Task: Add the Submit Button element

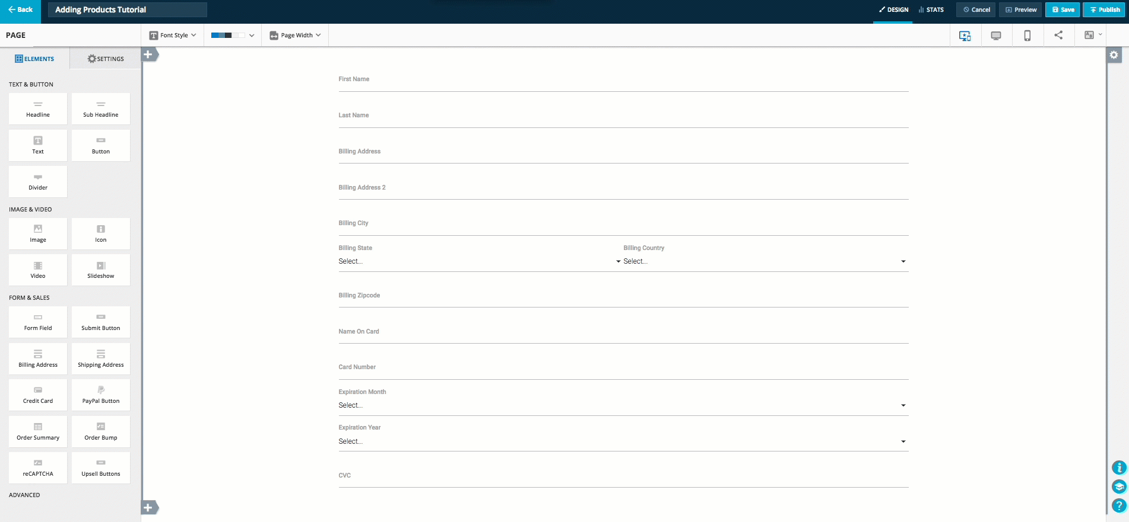Action: tap(101, 322)
